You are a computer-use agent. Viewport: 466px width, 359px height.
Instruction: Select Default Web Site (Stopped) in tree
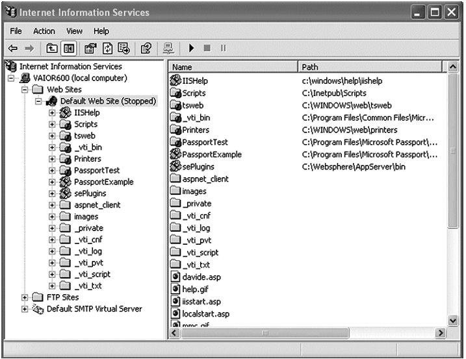tap(108, 101)
